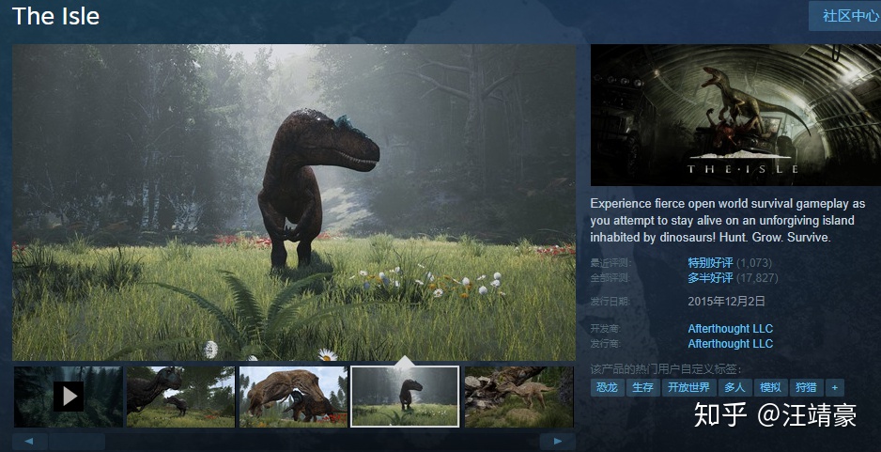Open the 多人 tag
Image resolution: width=881 pixels, height=452 pixels.
pyautogui.click(x=734, y=387)
